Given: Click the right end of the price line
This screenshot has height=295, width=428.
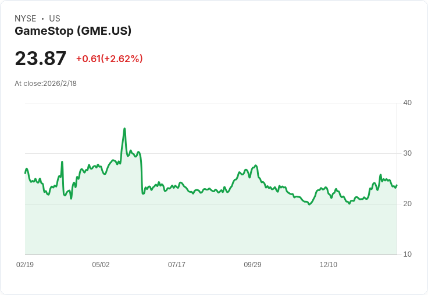Looking at the screenshot, I should [396, 185].
